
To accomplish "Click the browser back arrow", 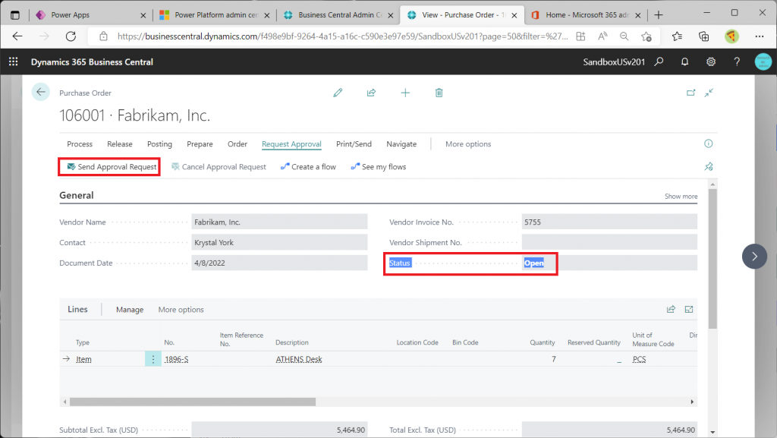I will coord(18,36).
